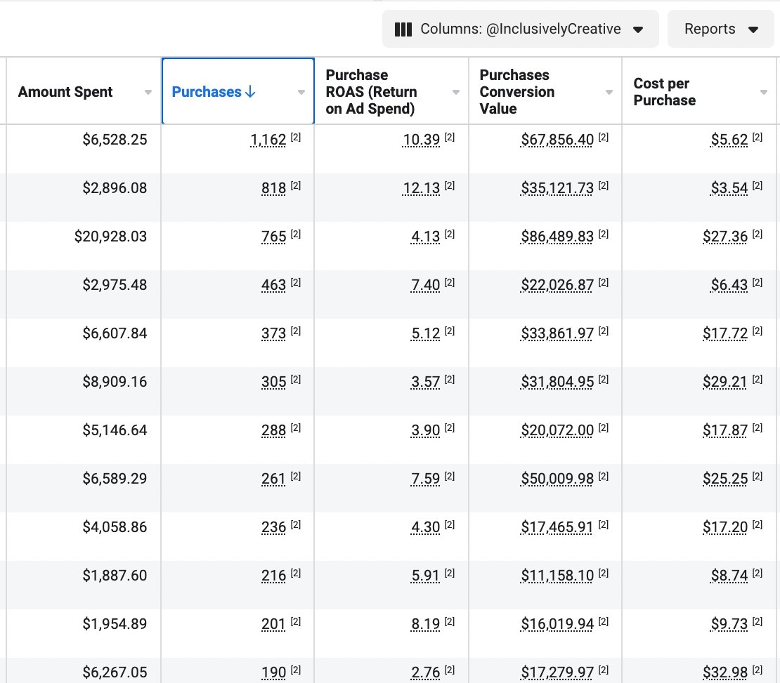
Task: Click the $6.43 cost per purchase
Action: click(729, 285)
